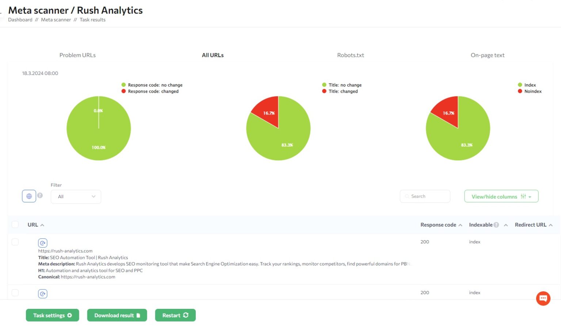Viewport: 561px width, 326px height.
Task: Tick the checkbox on the second result row
Action: point(15,292)
